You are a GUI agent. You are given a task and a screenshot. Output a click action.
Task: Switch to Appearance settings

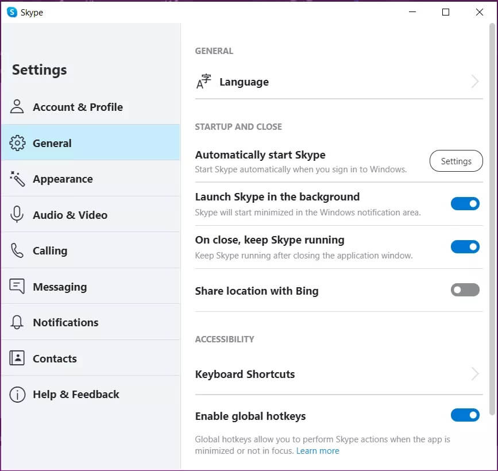pos(91,179)
